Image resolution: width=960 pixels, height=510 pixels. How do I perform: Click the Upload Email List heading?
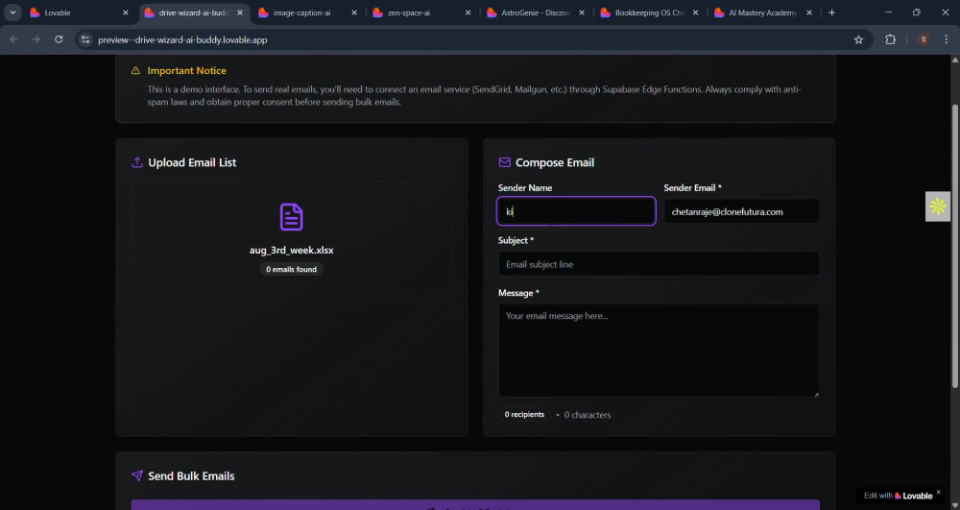pyautogui.click(x=192, y=162)
